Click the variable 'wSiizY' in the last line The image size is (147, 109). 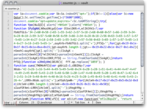(72, 99)
